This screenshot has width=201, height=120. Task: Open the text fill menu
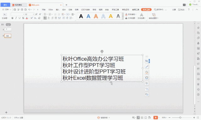(131, 14)
